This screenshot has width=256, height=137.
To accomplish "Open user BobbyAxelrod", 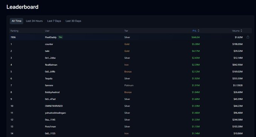I will pos(52,92).
